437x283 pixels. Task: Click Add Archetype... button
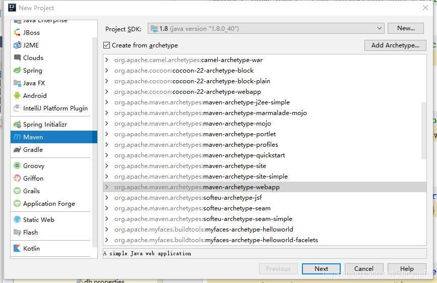[395, 45]
